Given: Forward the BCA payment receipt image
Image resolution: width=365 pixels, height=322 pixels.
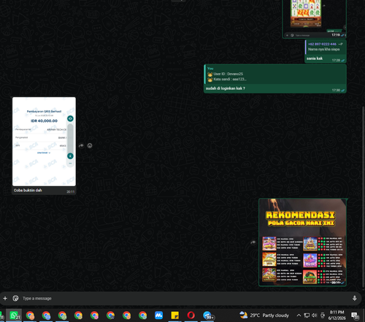Looking at the screenshot, I should click(81, 145).
